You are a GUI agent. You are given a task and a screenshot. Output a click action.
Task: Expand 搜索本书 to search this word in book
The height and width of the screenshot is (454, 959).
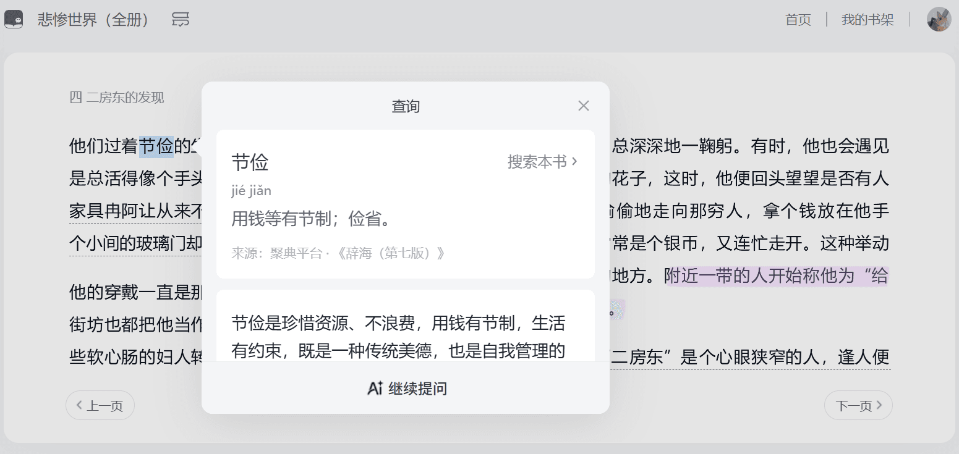538,160
